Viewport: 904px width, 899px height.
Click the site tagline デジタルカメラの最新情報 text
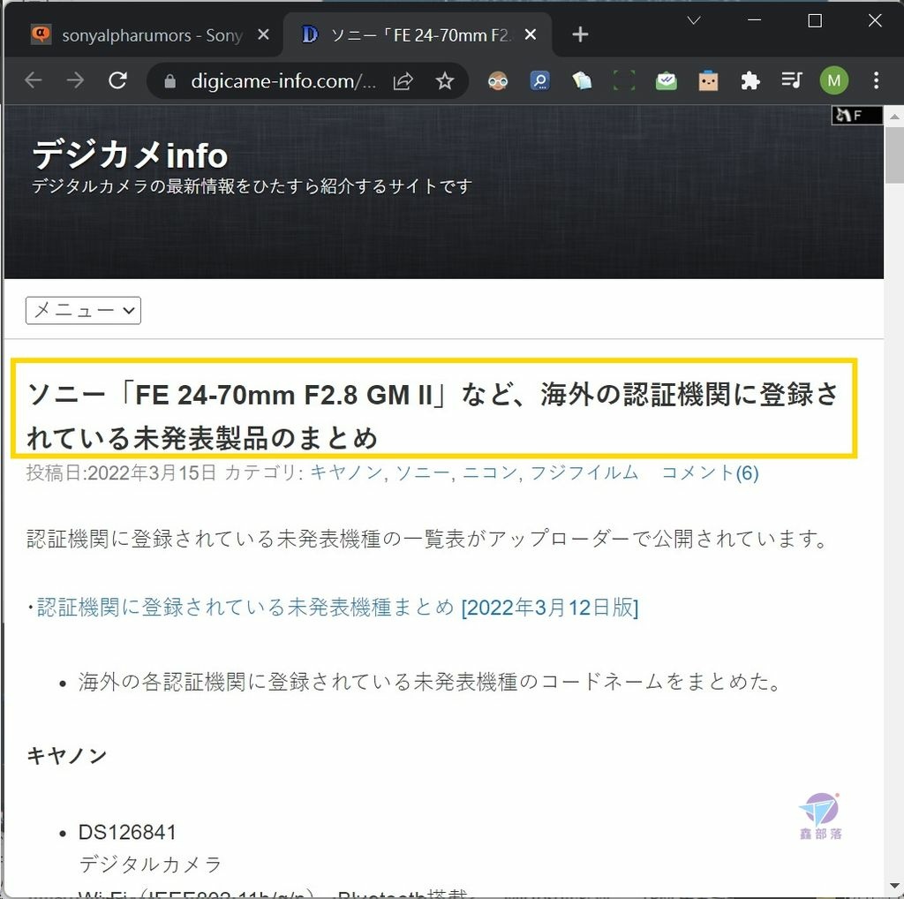[x=252, y=186]
